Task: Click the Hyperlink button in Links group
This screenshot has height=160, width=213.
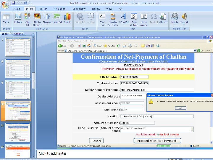Action: tap(80, 18)
